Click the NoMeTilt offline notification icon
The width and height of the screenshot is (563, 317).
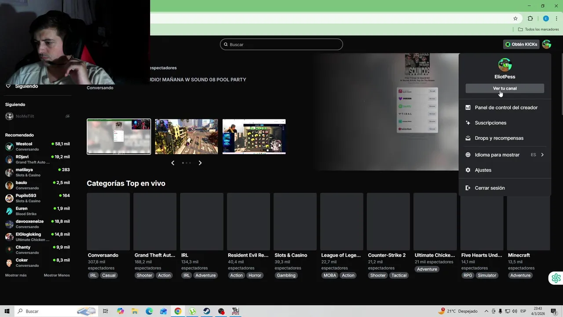67,116
